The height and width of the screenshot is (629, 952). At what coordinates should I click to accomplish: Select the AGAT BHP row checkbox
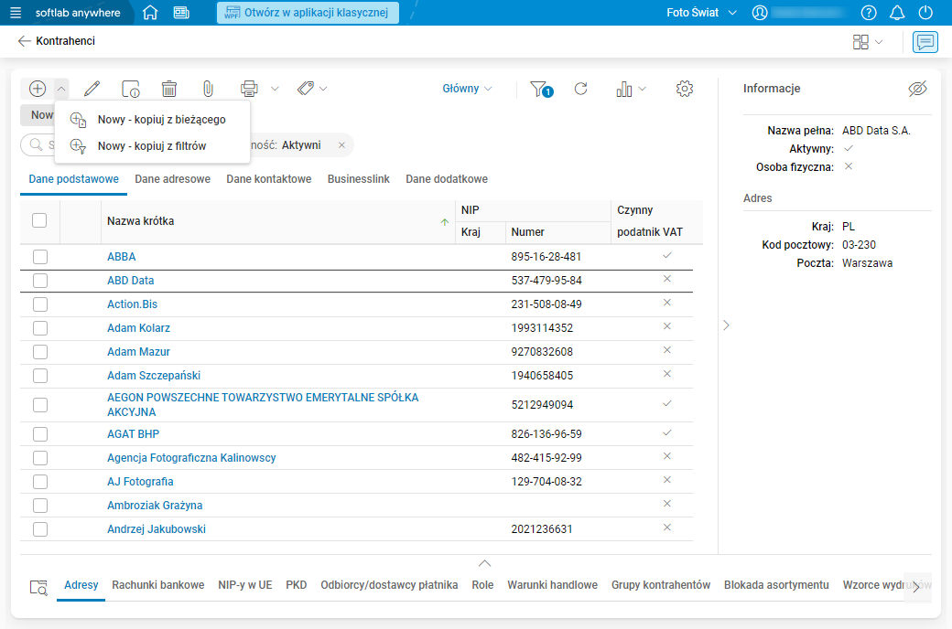click(40, 433)
